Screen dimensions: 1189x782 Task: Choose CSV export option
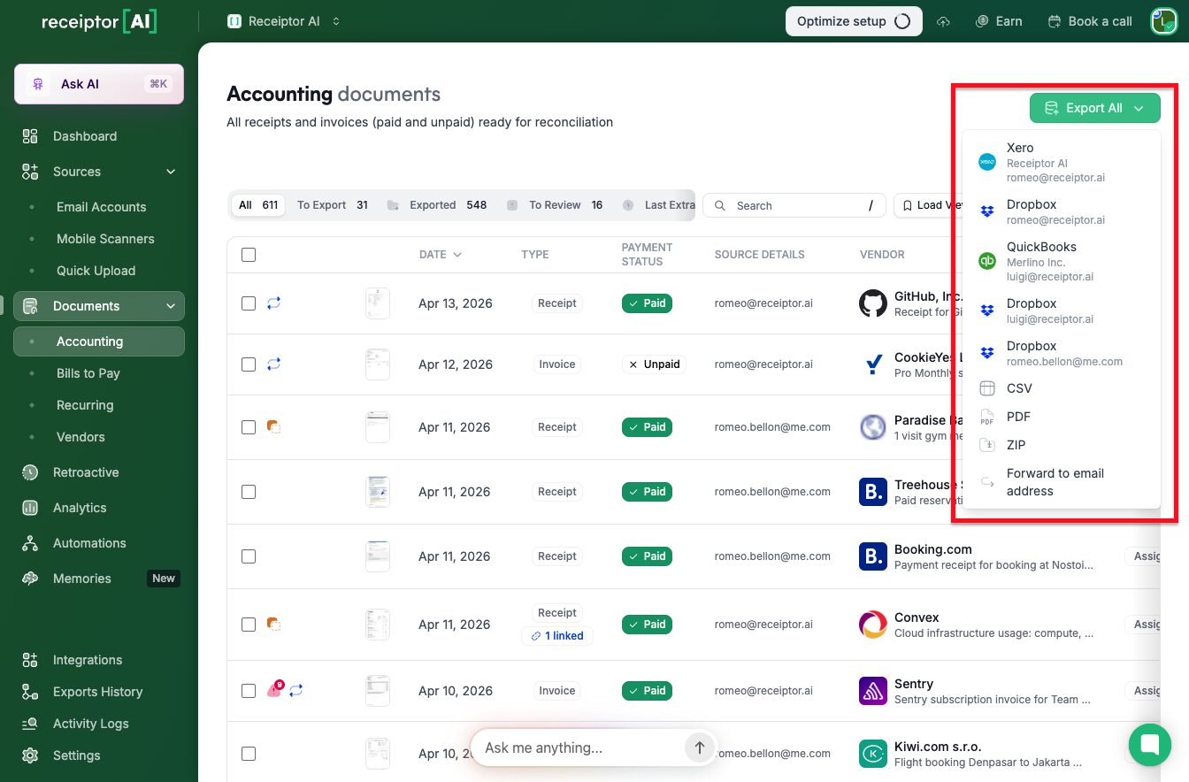1061,388
